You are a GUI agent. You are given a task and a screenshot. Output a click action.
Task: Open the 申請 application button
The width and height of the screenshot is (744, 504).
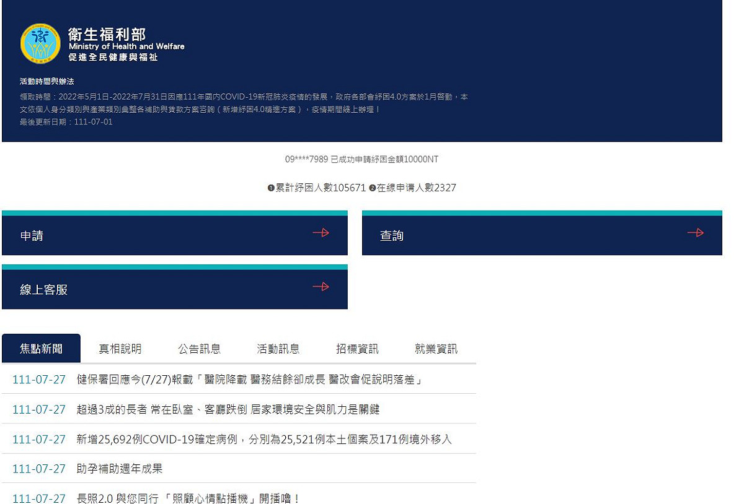point(175,233)
